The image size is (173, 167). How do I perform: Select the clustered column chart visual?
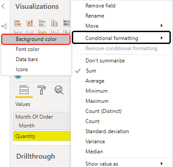pyautogui.click(x=55, y=23)
